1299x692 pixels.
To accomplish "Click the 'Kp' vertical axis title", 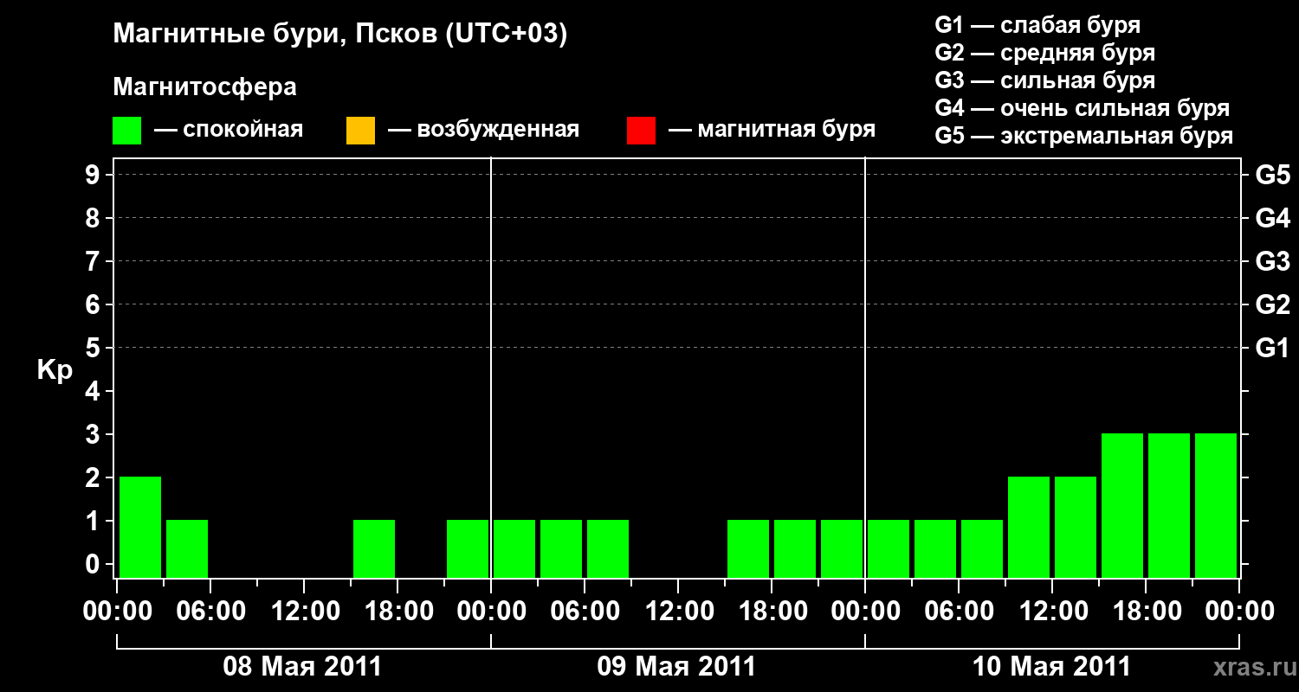I will pos(55,370).
